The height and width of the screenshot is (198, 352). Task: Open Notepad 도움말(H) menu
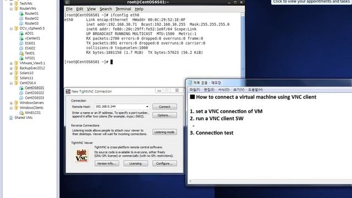[x=255, y=90]
